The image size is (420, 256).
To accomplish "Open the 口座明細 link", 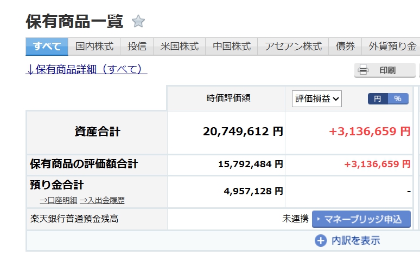I will pos(59,200).
